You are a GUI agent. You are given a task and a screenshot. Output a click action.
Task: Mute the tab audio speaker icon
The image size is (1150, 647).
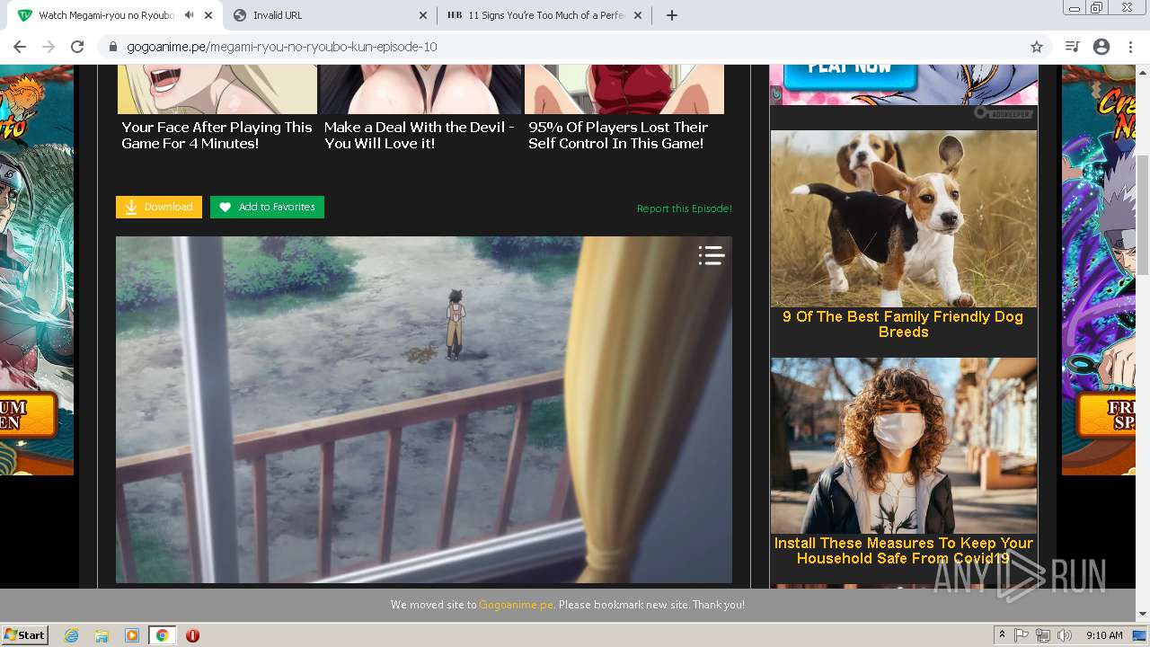click(190, 15)
